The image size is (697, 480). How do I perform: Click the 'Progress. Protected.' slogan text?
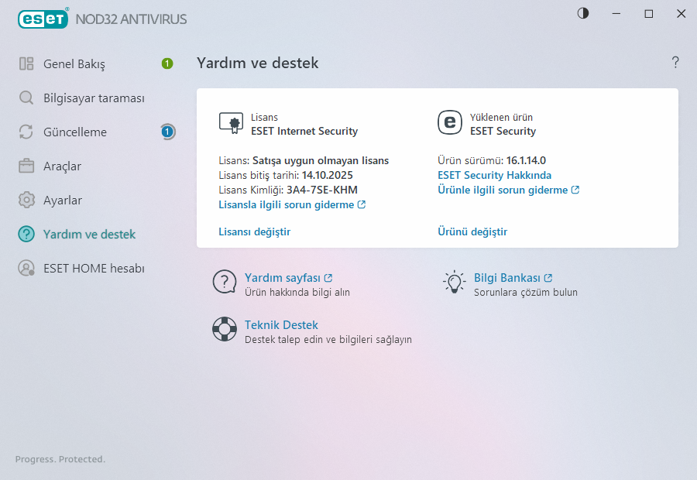[60, 459]
